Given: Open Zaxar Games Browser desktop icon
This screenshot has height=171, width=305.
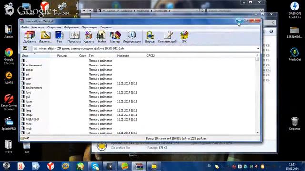Looking at the screenshot, I should pos(9,102).
